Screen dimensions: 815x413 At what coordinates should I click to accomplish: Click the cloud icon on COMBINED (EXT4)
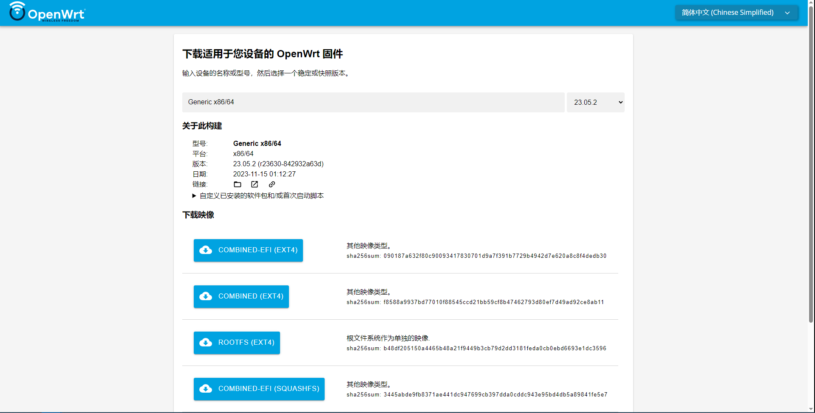(206, 296)
